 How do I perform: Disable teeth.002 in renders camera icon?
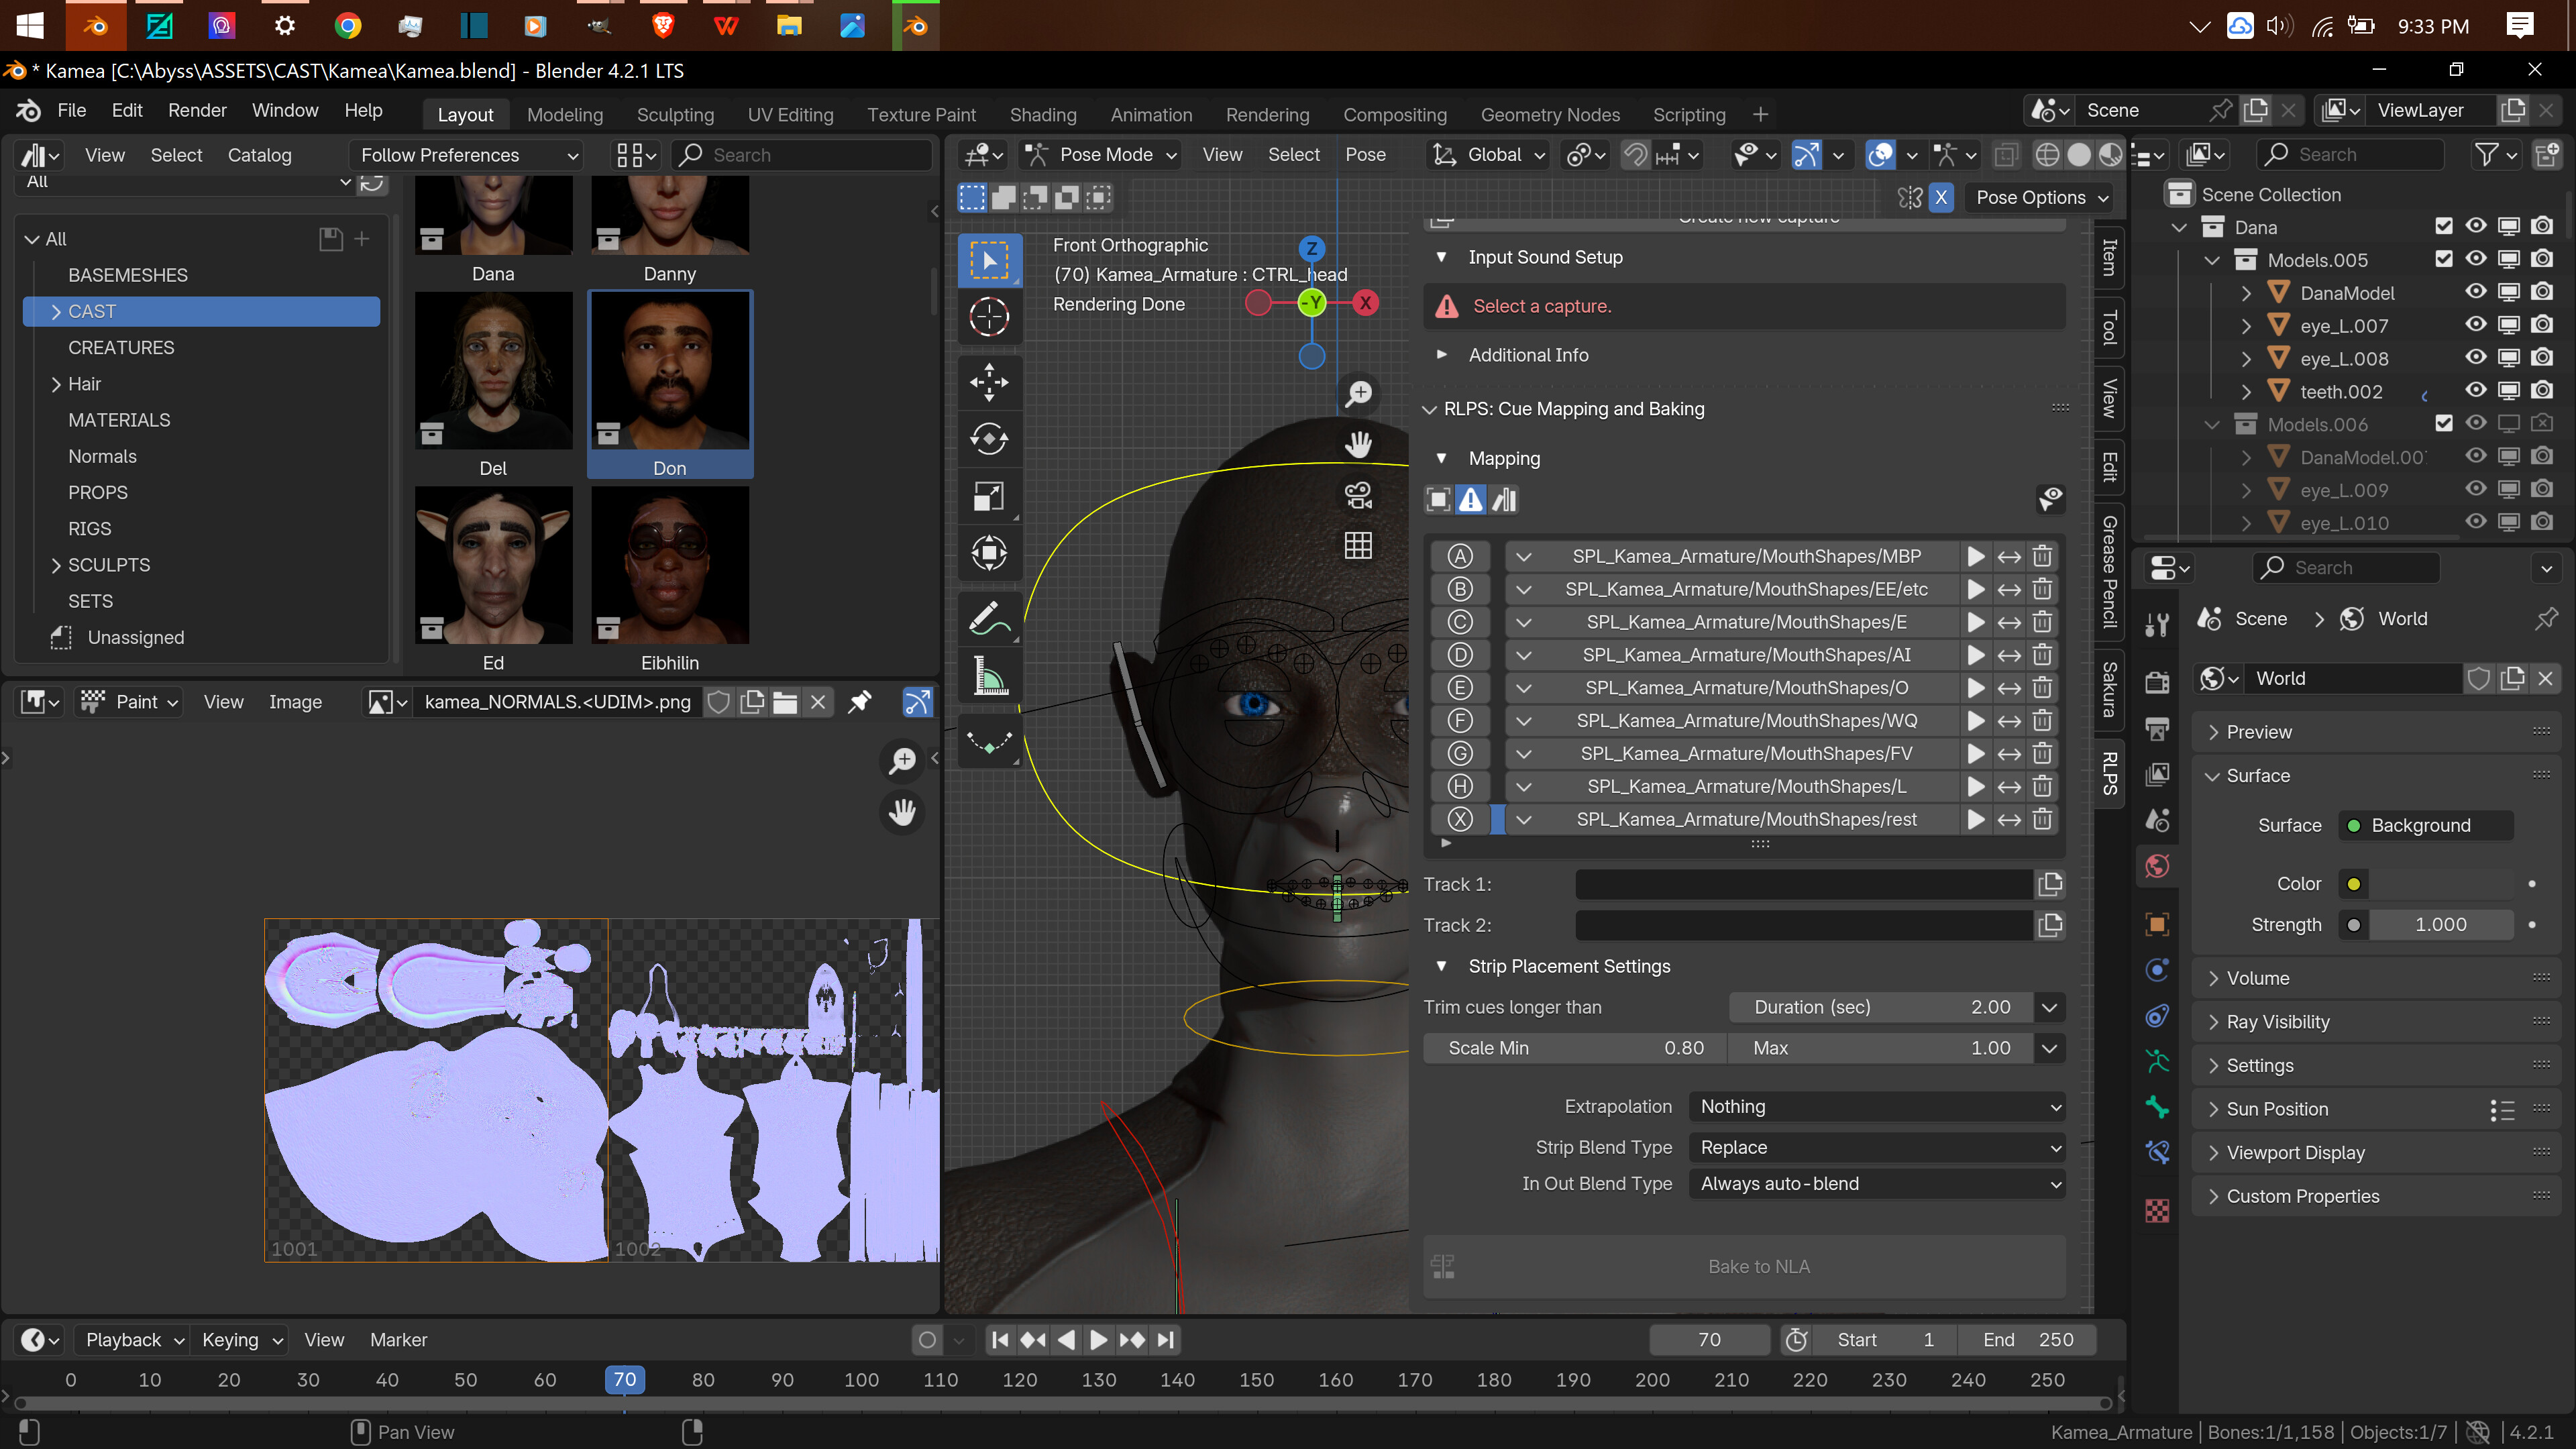pyautogui.click(x=2542, y=391)
